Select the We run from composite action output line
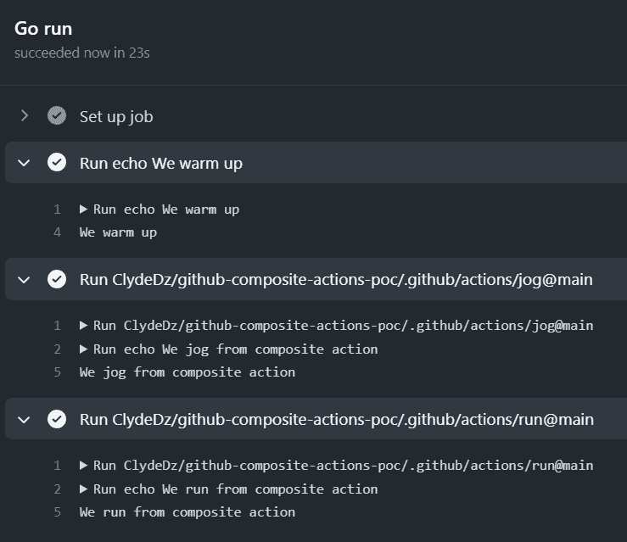627x542 pixels. point(188,512)
